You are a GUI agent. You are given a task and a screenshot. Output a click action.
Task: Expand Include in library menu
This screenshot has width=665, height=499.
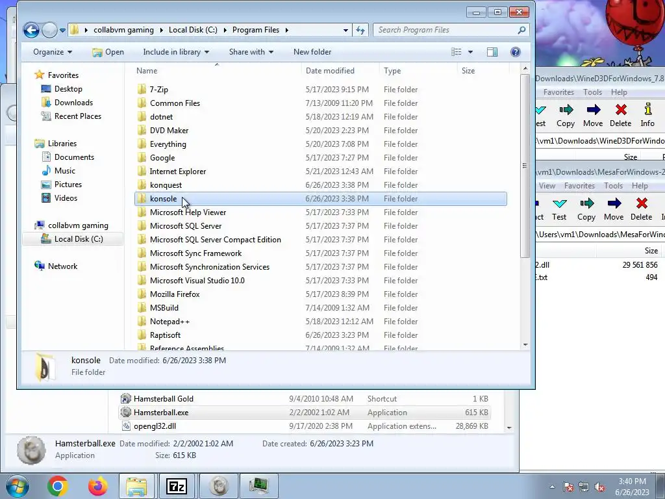tap(176, 52)
